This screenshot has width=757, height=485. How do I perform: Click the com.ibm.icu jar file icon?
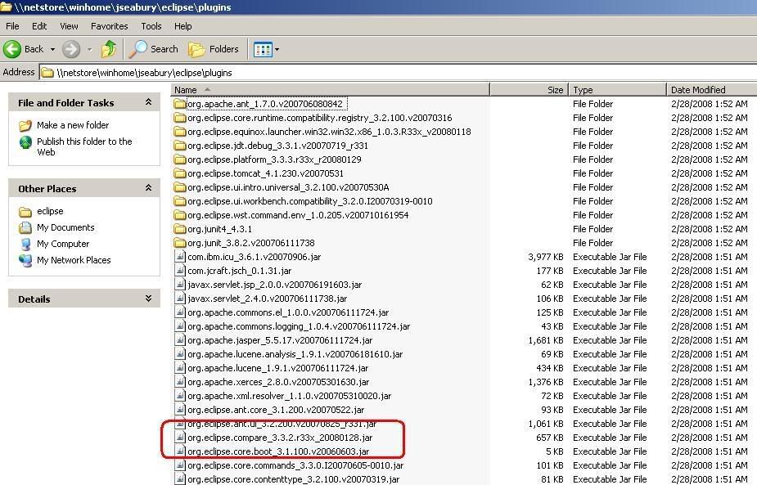click(x=180, y=257)
